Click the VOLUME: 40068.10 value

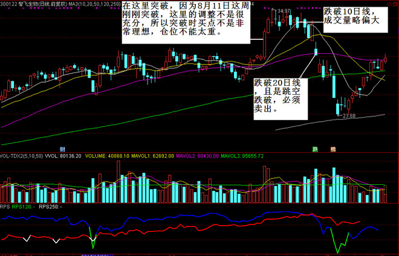[x=107, y=156]
